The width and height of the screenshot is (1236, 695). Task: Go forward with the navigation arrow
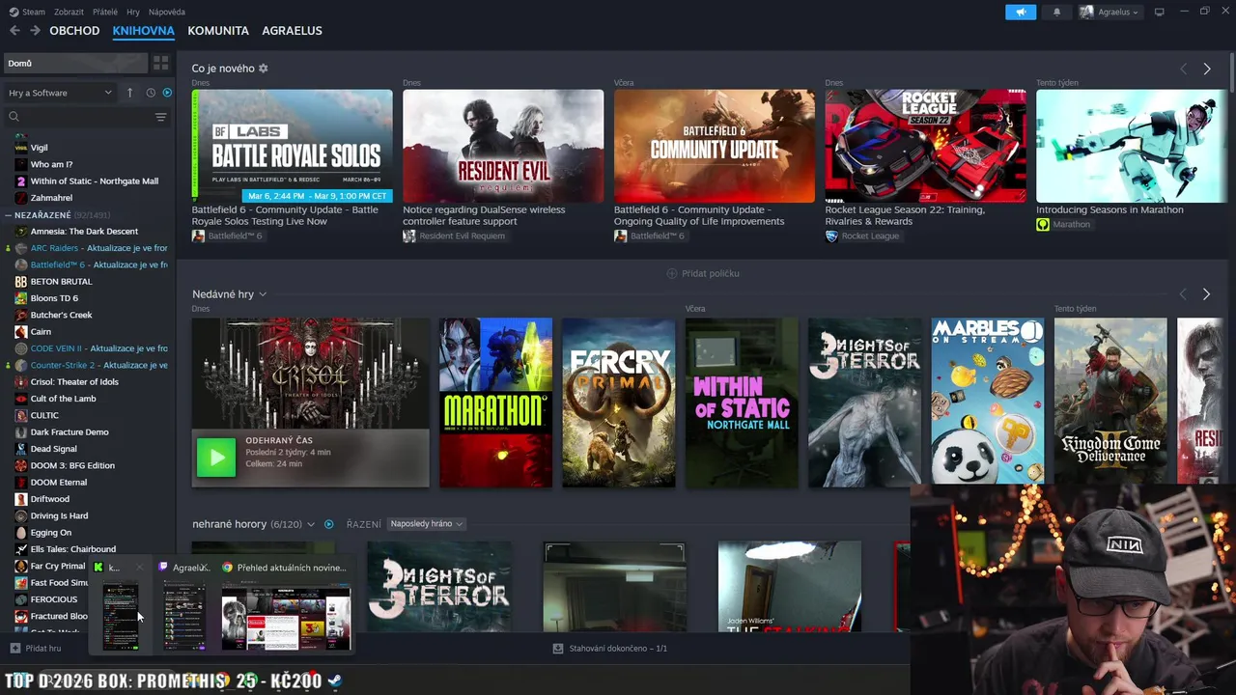tap(35, 31)
